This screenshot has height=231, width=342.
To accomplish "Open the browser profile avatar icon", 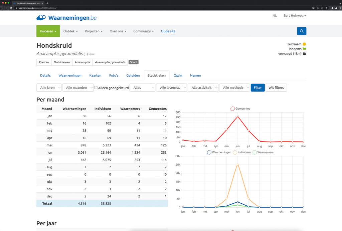I will tap(336, 8).
